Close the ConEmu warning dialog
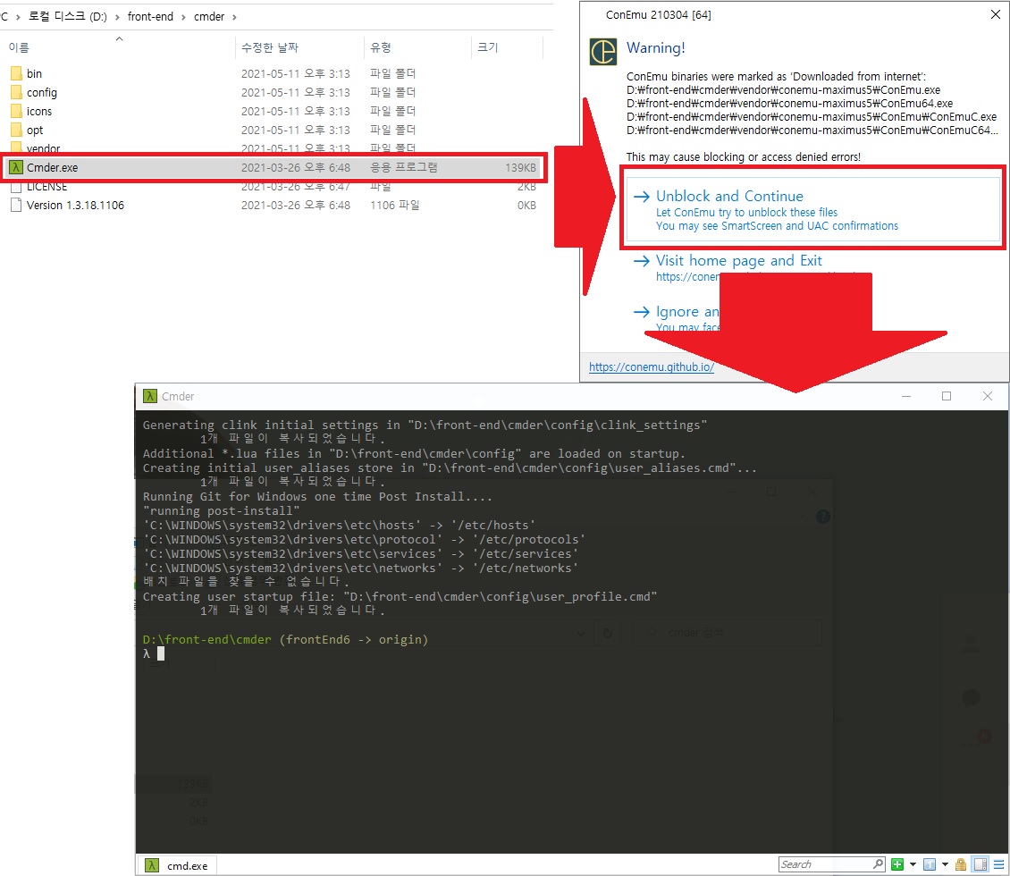This screenshot has height=876, width=1010. (995, 14)
